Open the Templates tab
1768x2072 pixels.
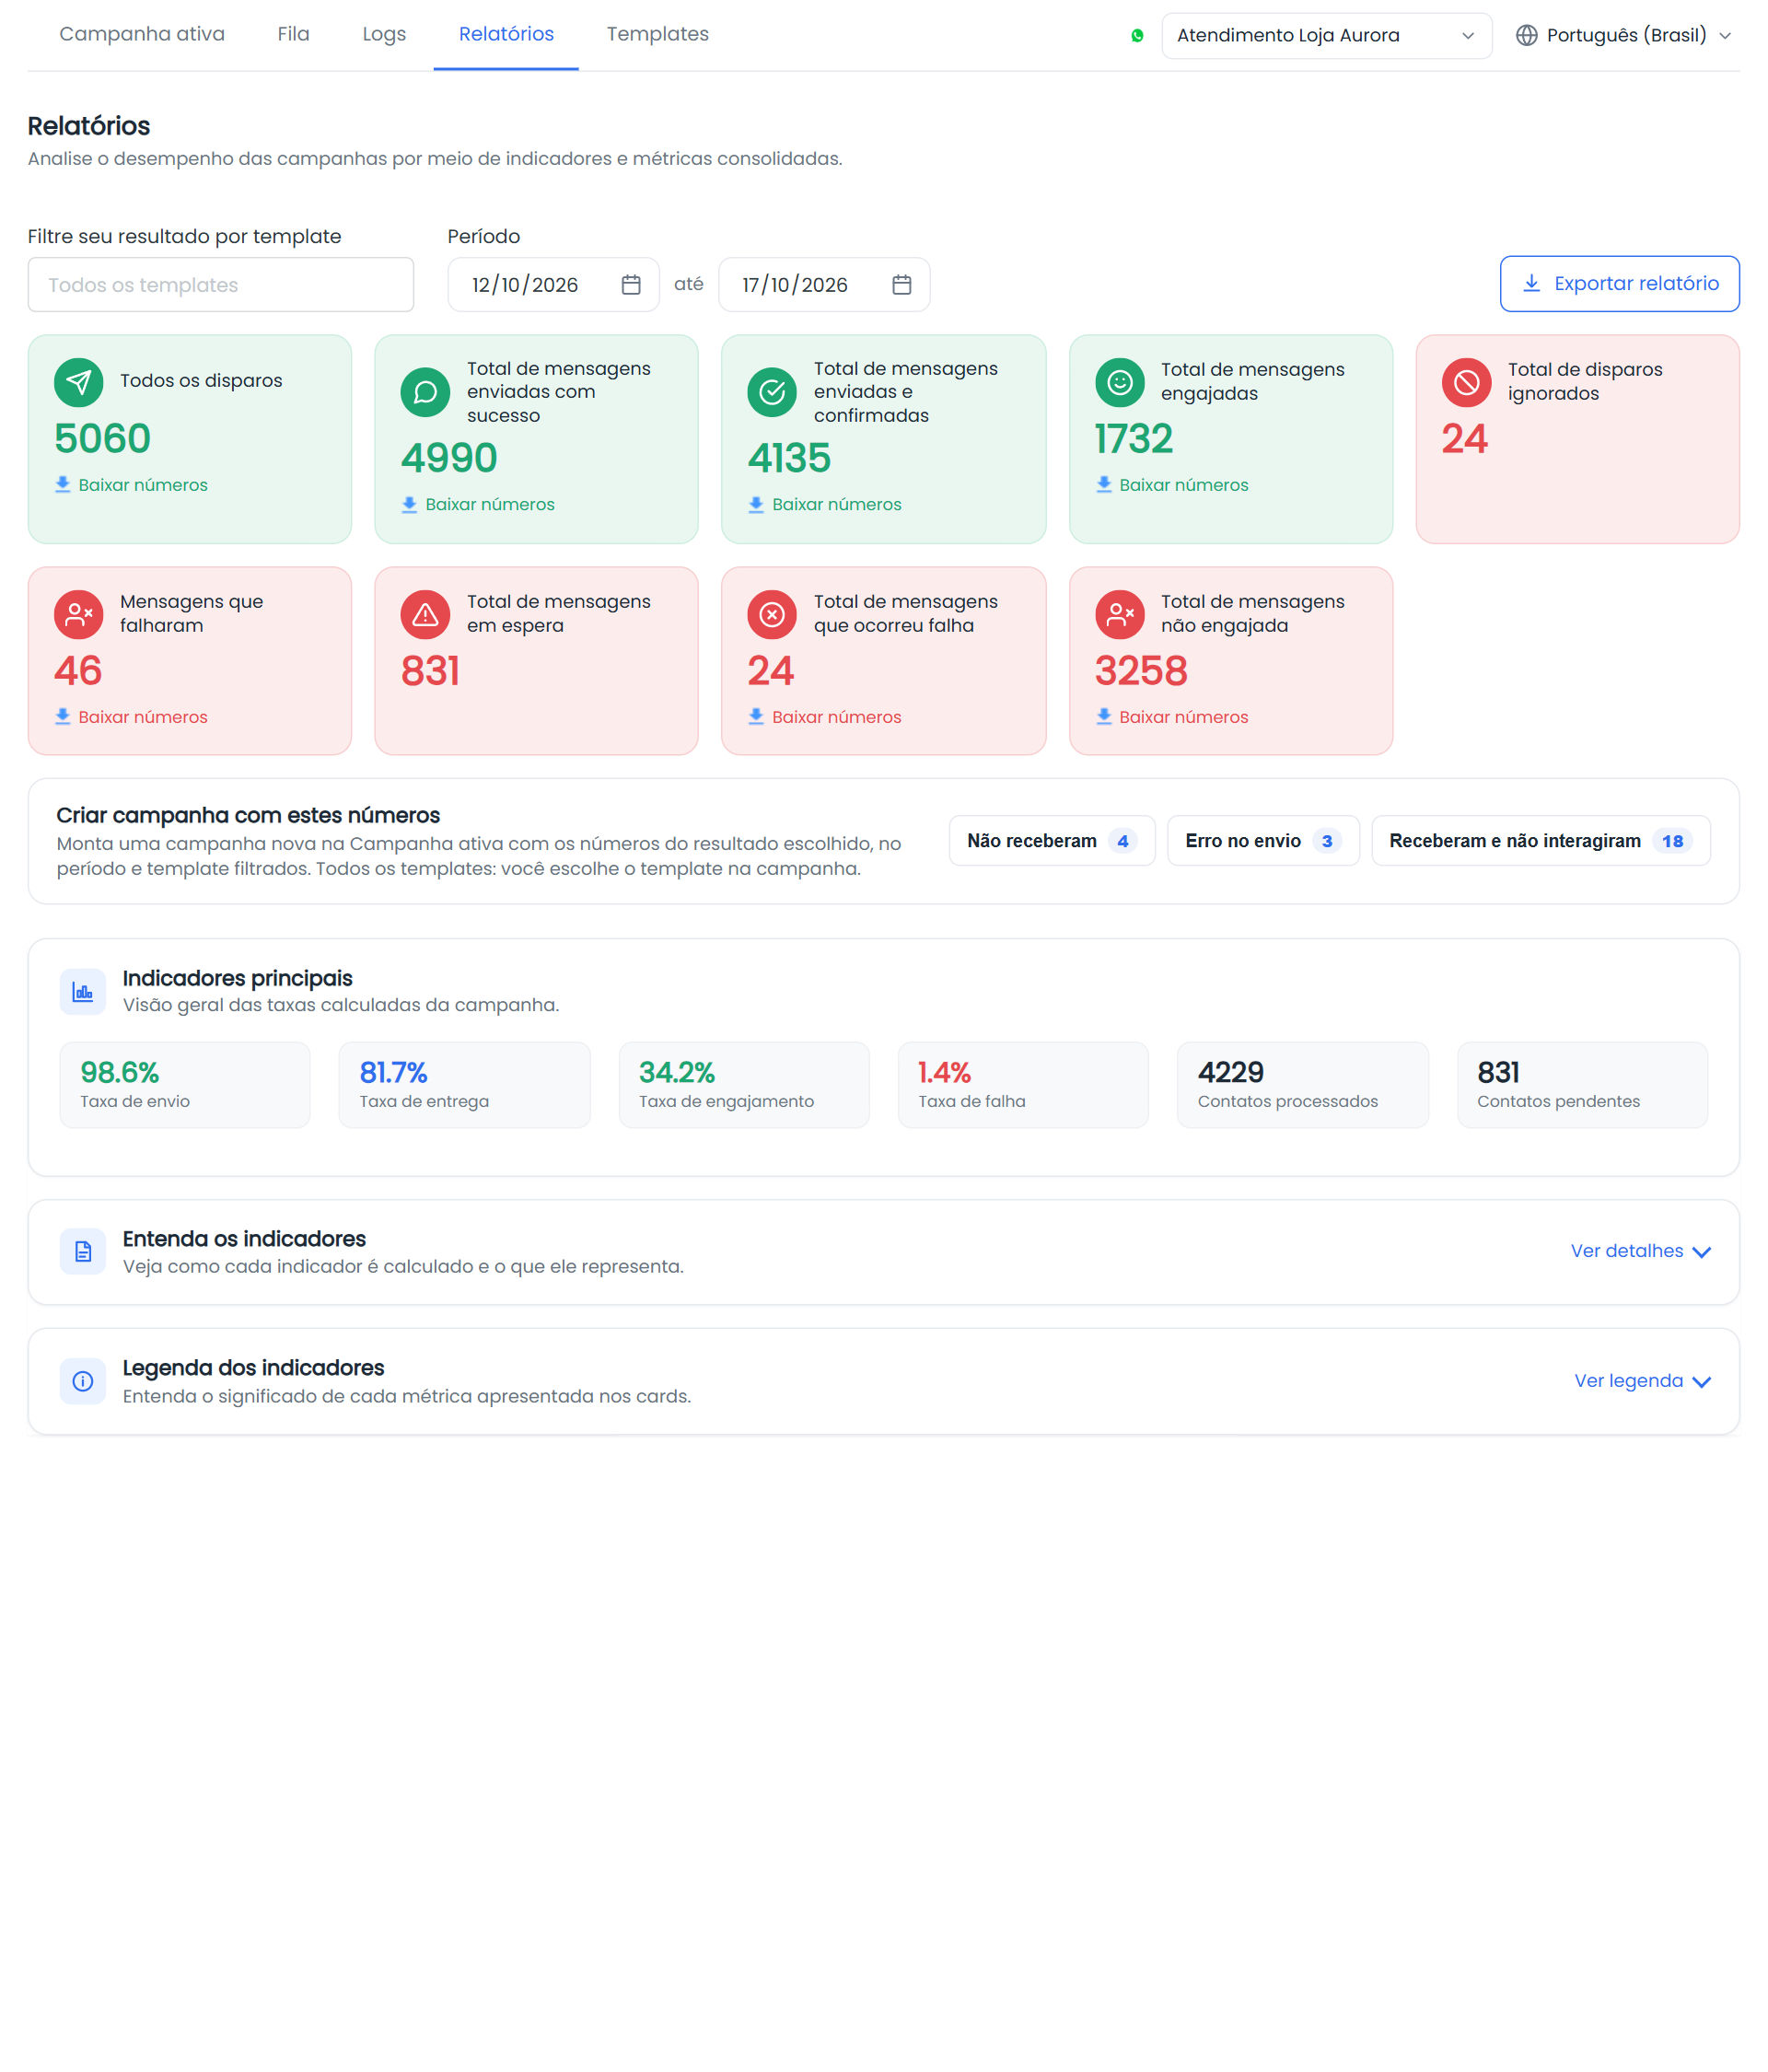[x=657, y=34]
